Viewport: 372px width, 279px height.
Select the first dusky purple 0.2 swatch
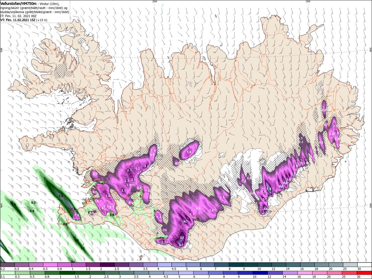click(7, 265)
